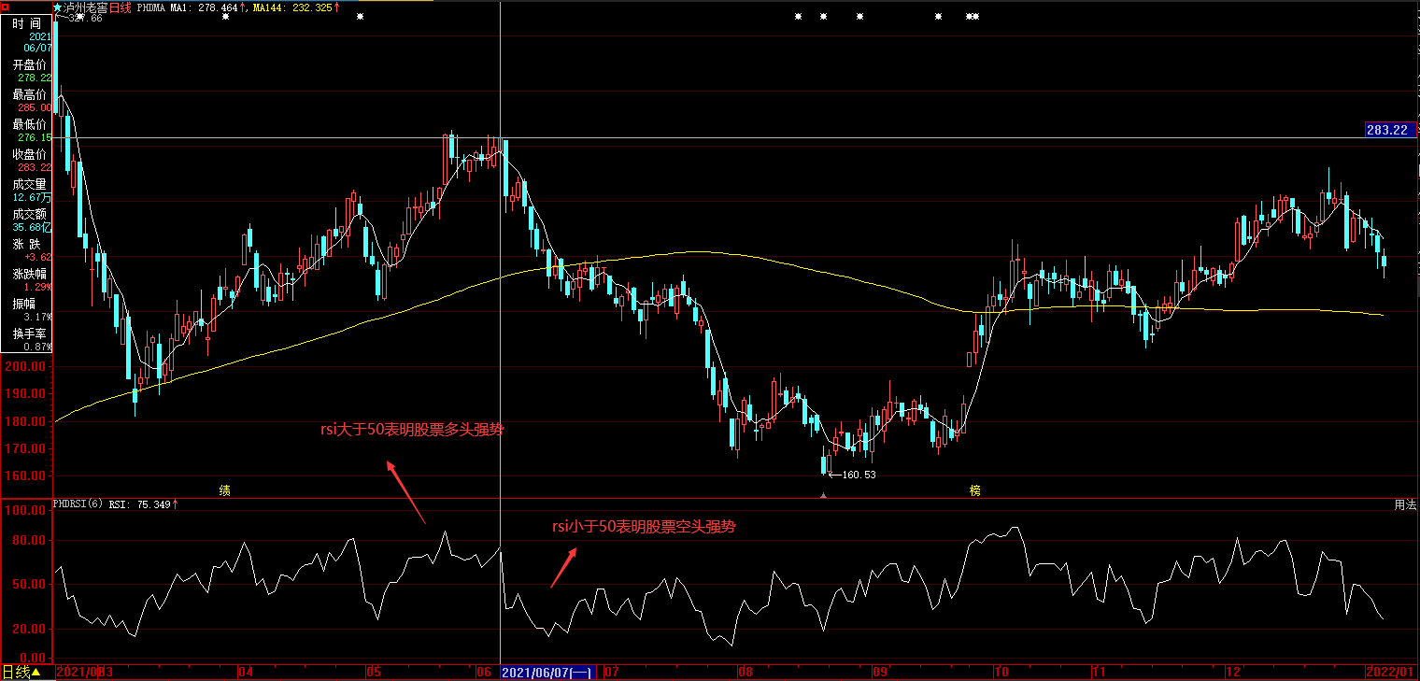Click the 170.00 price axis label
The image size is (1420, 681).
27,448
